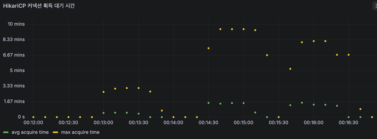Screen dimensions: 377x139
Task: Click the 5 mins y-axis label
Action: pos(17,71)
